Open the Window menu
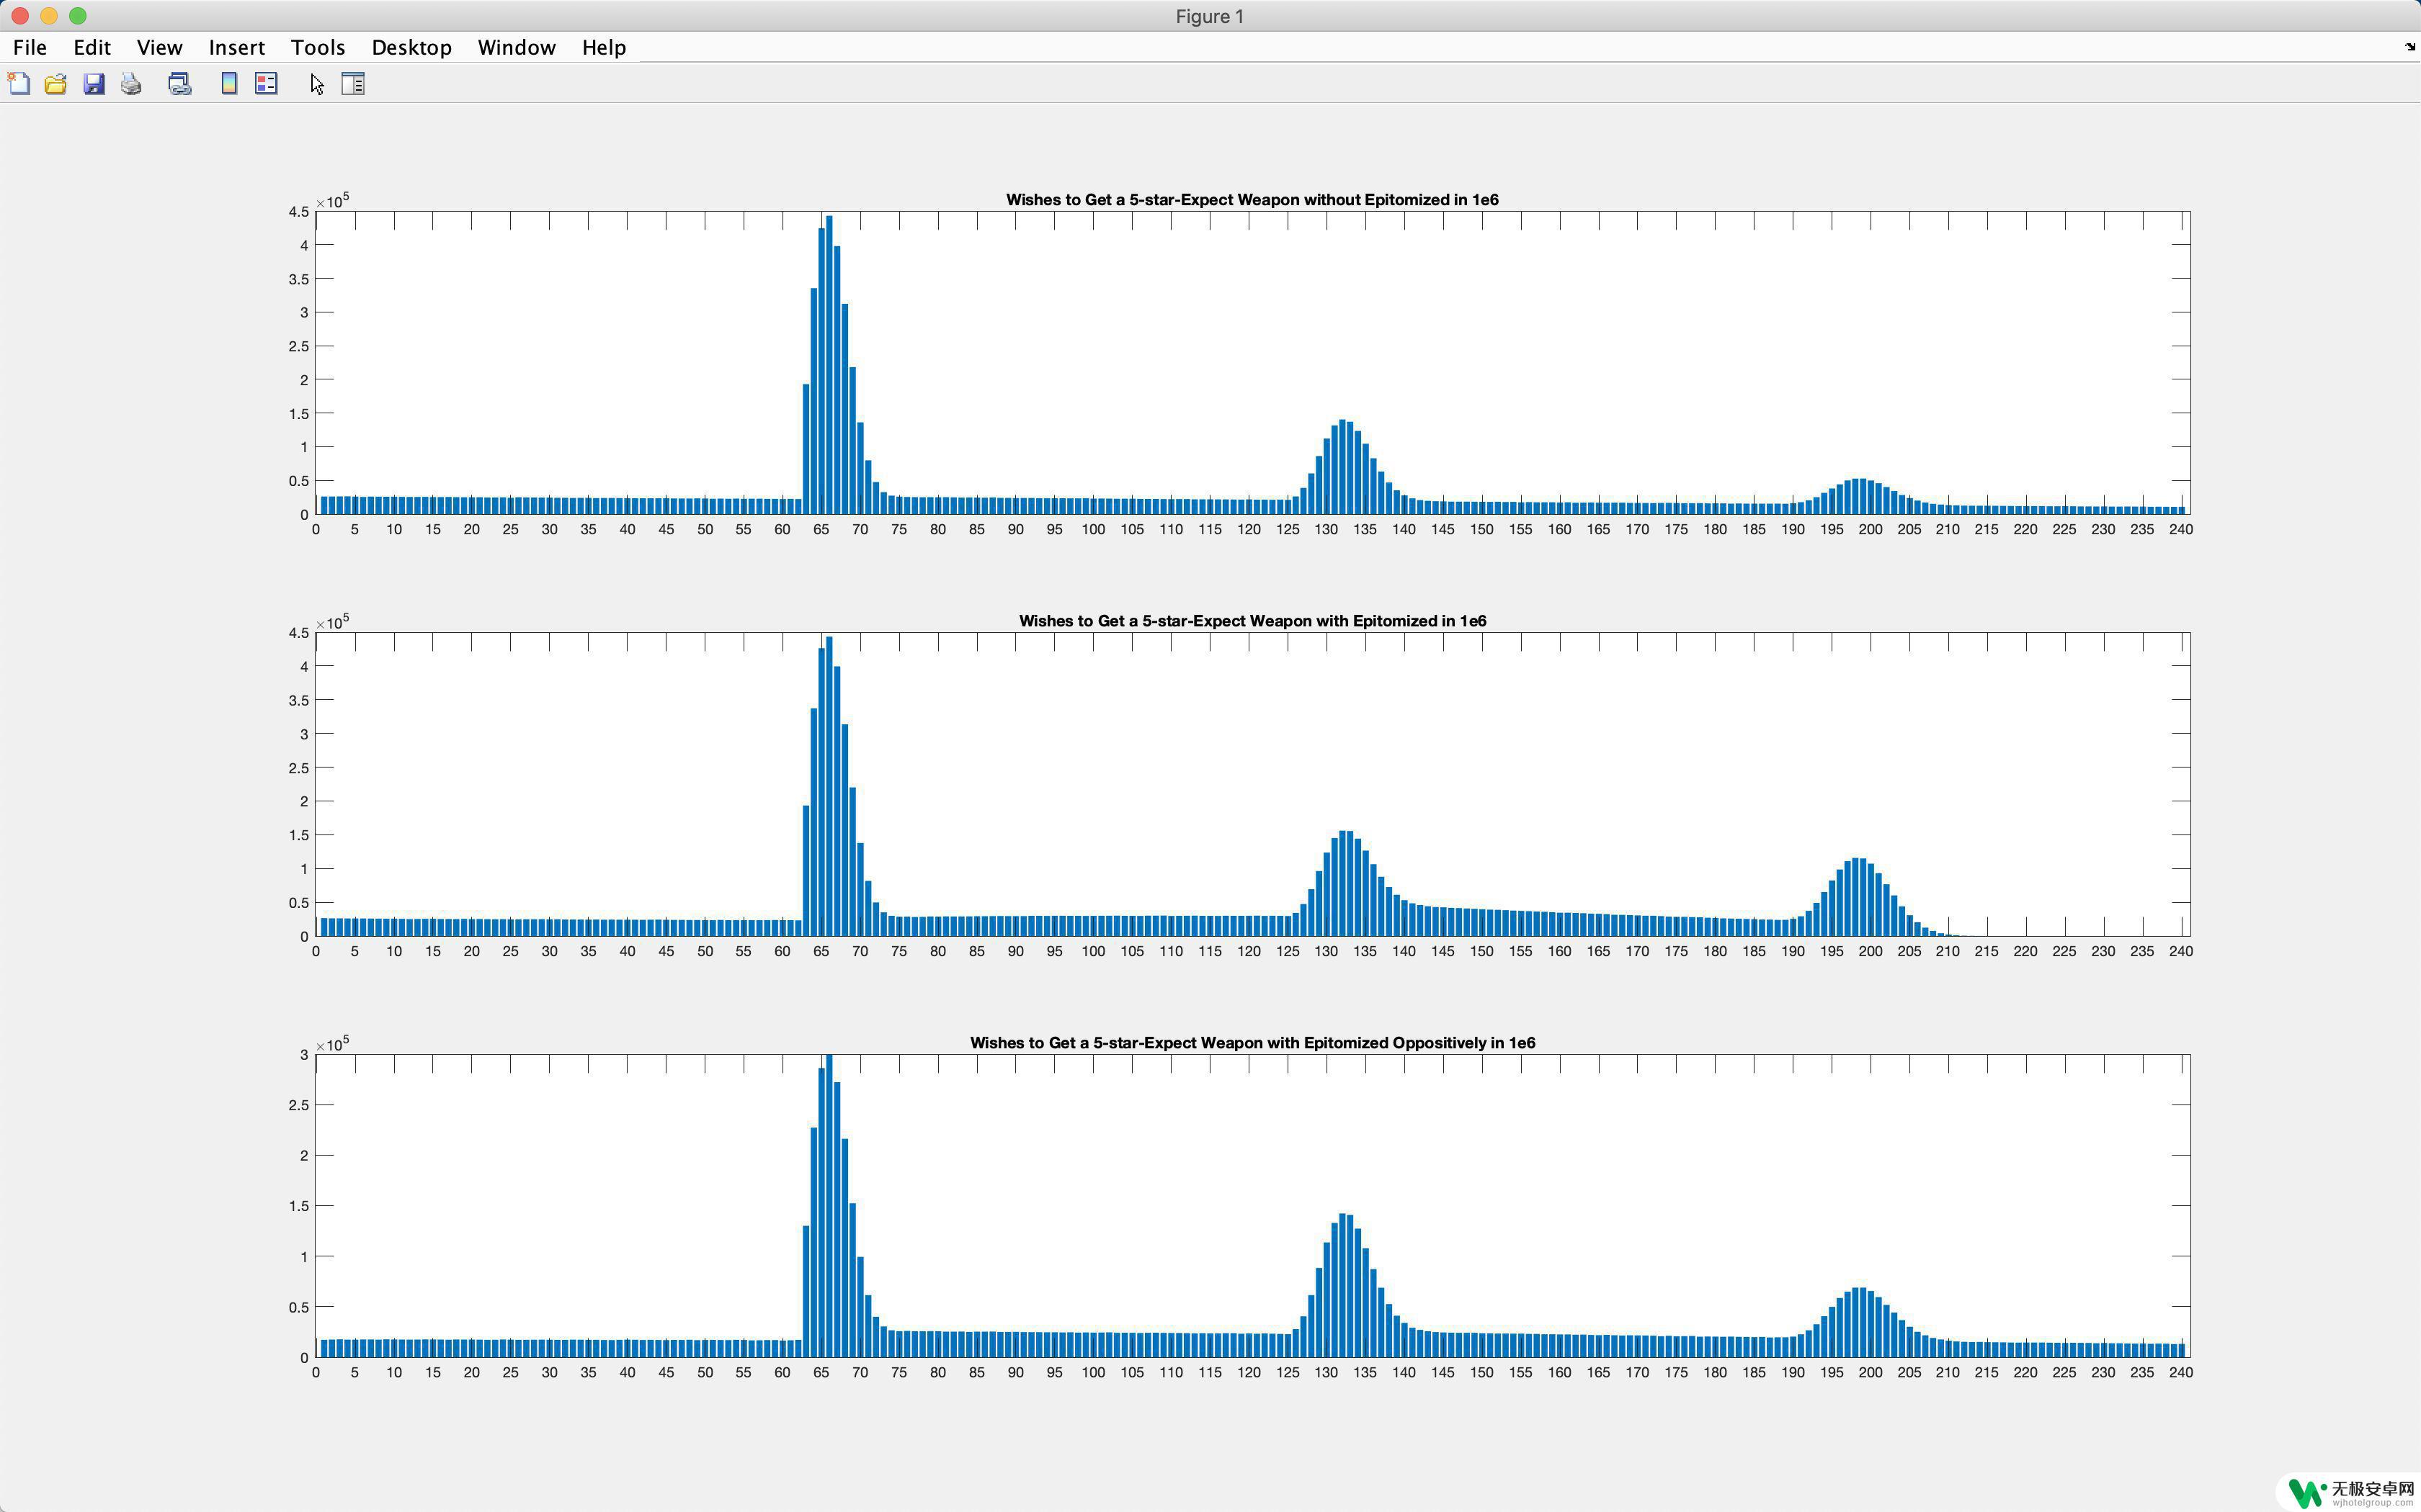2421x1512 pixels. pyautogui.click(x=517, y=47)
